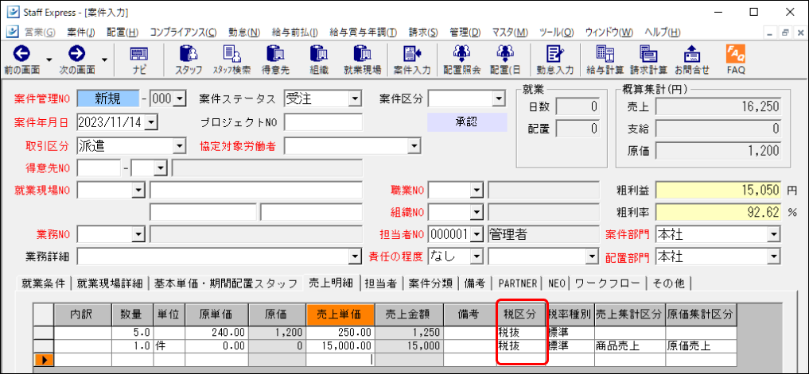Open the 業務詳細 dropdown

click(355, 256)
